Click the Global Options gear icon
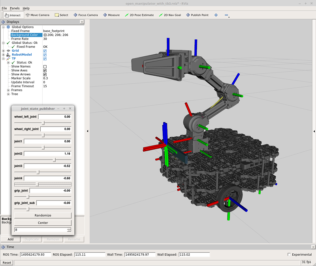316x266 pixels. tap(8, 27)
